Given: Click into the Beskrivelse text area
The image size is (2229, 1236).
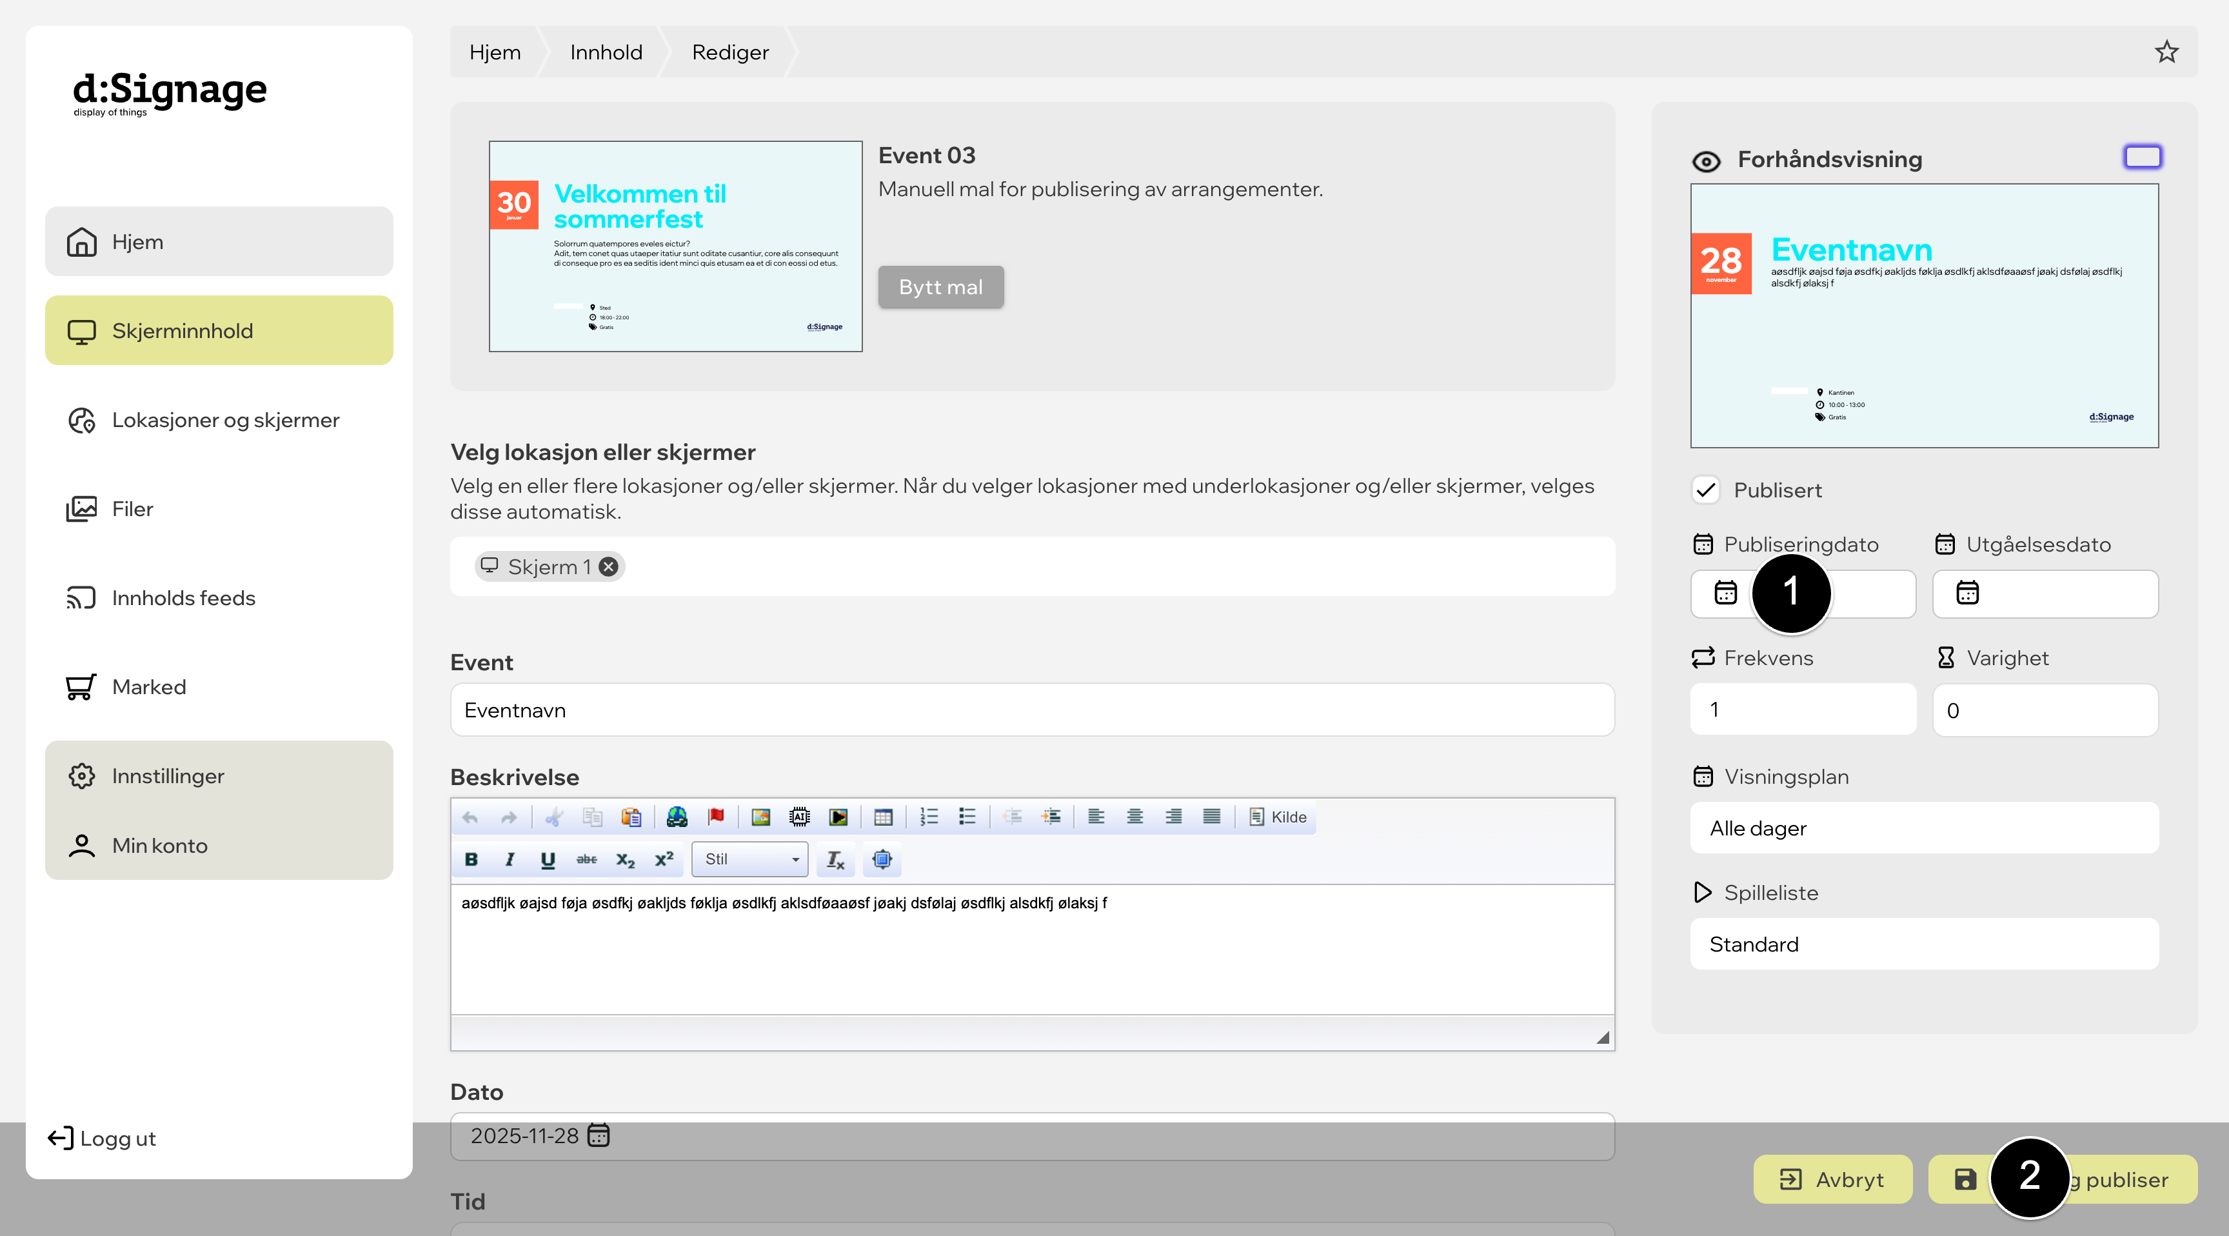Looking at the screenshot, I should [x=1033, y=950].
